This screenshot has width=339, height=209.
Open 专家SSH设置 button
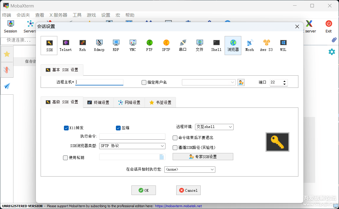[203, 157]
